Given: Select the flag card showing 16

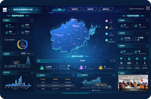Looking at the screenshot, I should pos(121,63).
